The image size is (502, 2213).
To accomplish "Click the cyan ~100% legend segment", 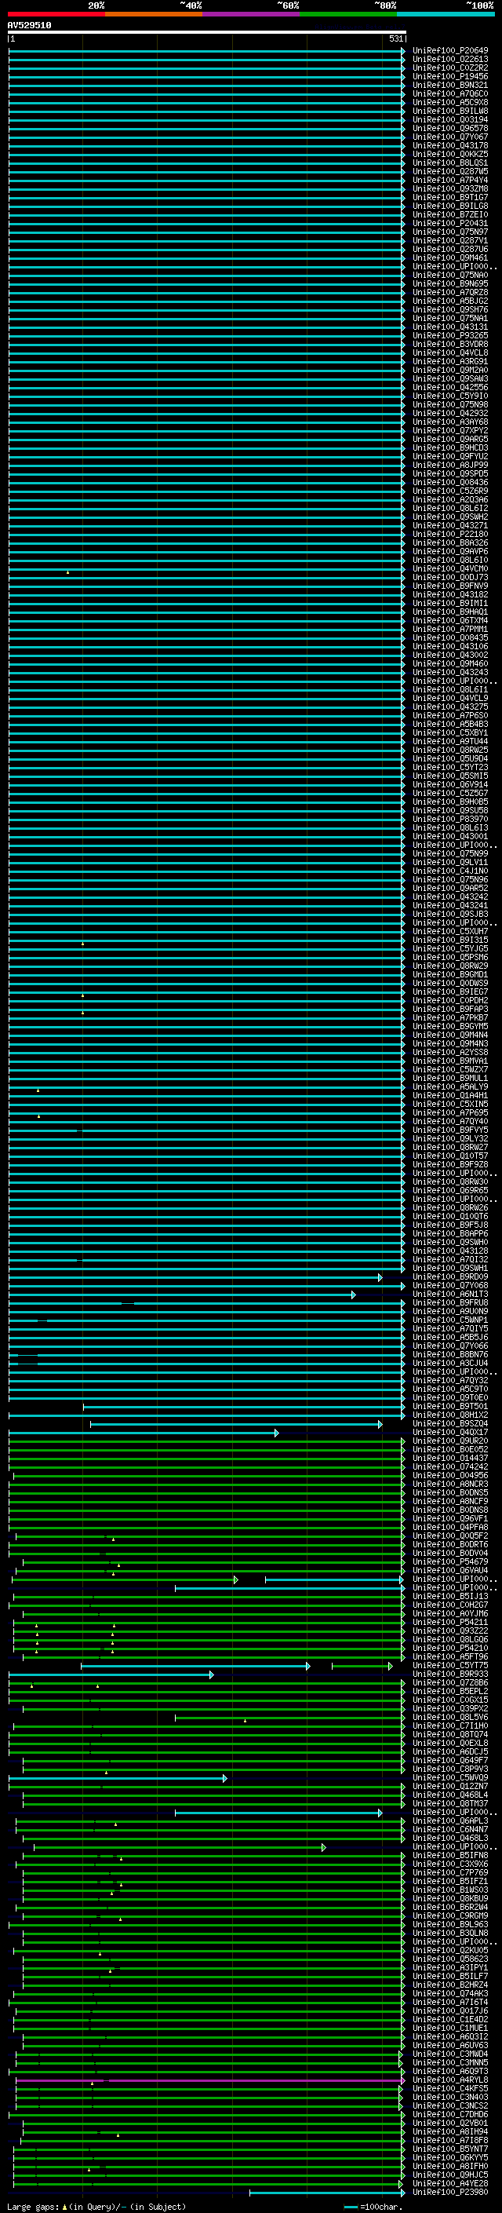I will point(446,14).
